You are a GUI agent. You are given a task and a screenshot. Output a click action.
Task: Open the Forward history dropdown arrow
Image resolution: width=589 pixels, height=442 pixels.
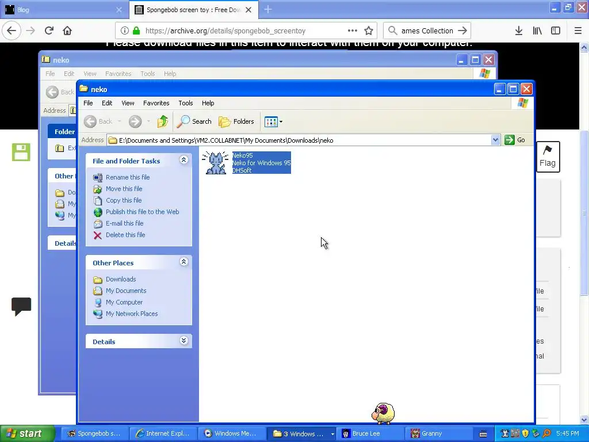point(149,121)
